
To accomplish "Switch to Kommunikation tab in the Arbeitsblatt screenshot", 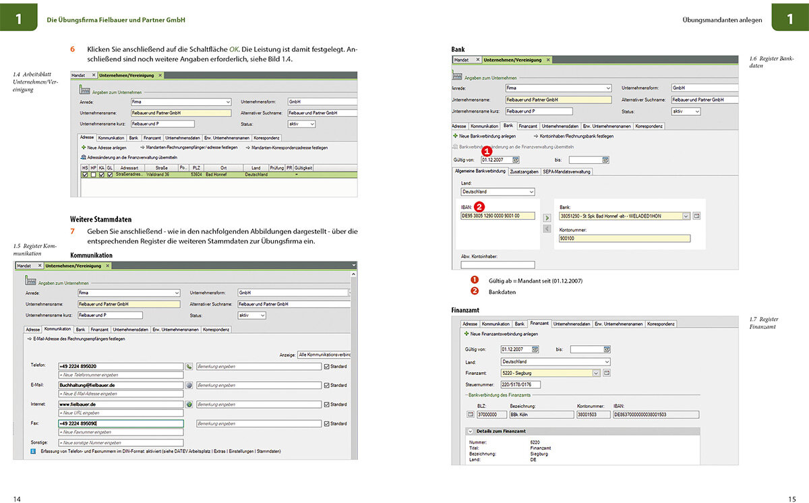I will tap(111, 138).
